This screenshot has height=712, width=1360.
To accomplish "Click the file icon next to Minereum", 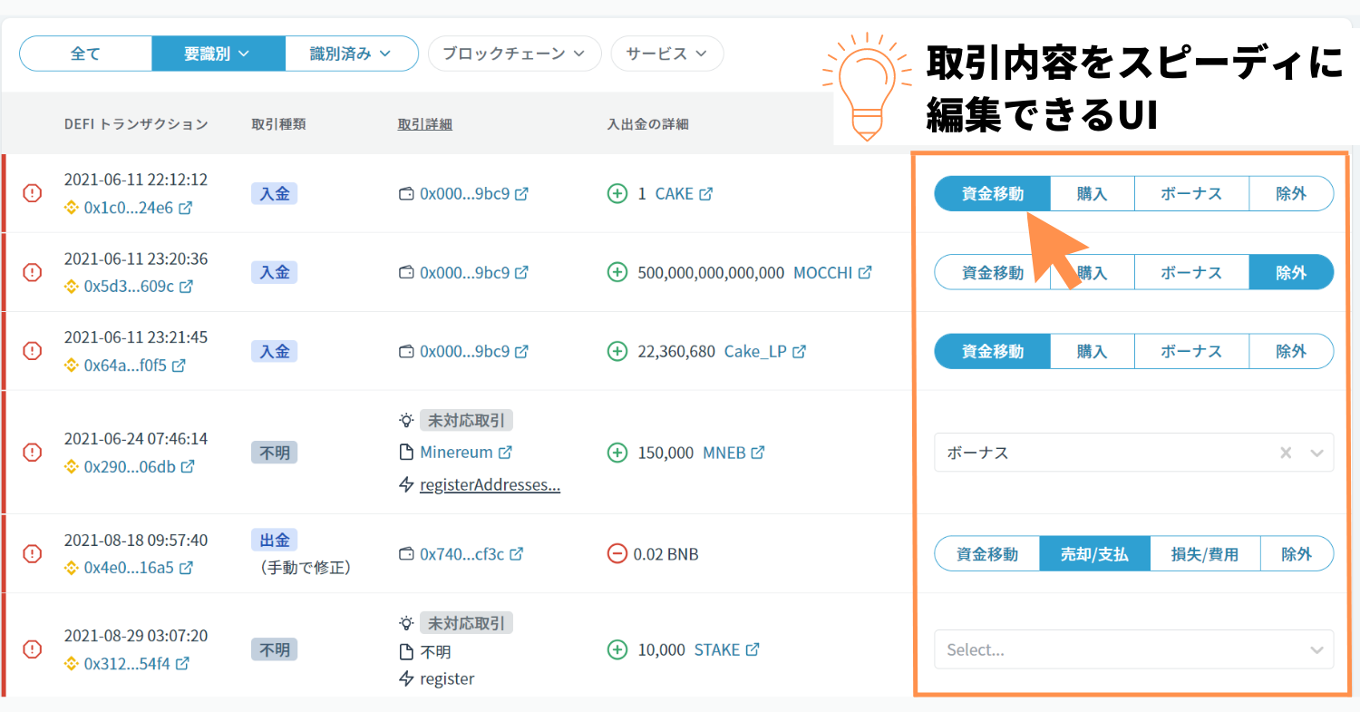I will click(x=406, y=452).
